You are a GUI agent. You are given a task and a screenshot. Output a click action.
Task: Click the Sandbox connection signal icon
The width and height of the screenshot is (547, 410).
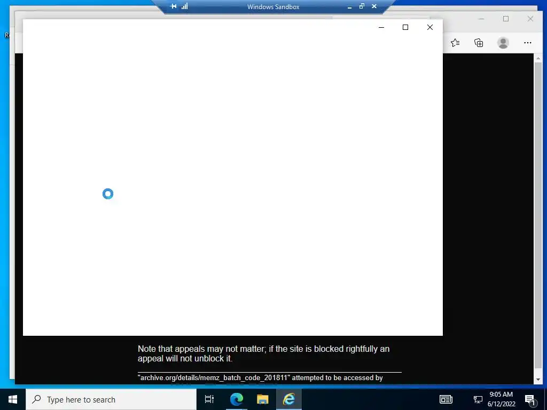[184, 6]
